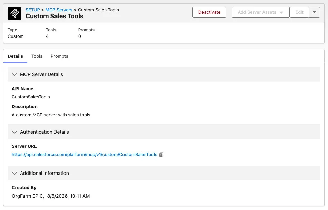This screenshot has height=210, width=328.
Task: Click the CustomSalesTools API name value
Action: tap(31, 97)
